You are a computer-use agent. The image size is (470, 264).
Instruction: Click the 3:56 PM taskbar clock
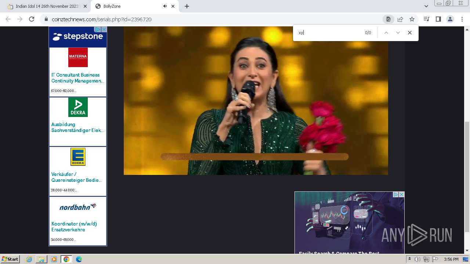tap(451, 259)
